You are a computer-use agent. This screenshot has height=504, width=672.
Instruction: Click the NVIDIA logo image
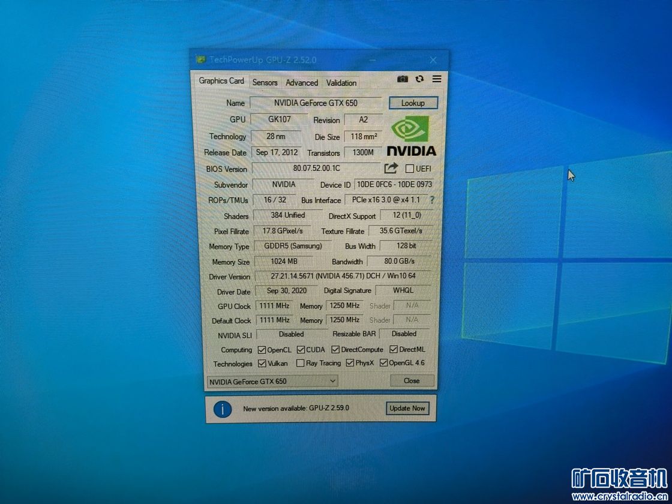click(412, 136)
